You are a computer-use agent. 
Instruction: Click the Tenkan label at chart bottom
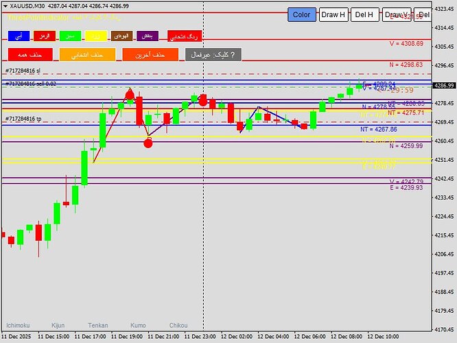tap(98, 325)
